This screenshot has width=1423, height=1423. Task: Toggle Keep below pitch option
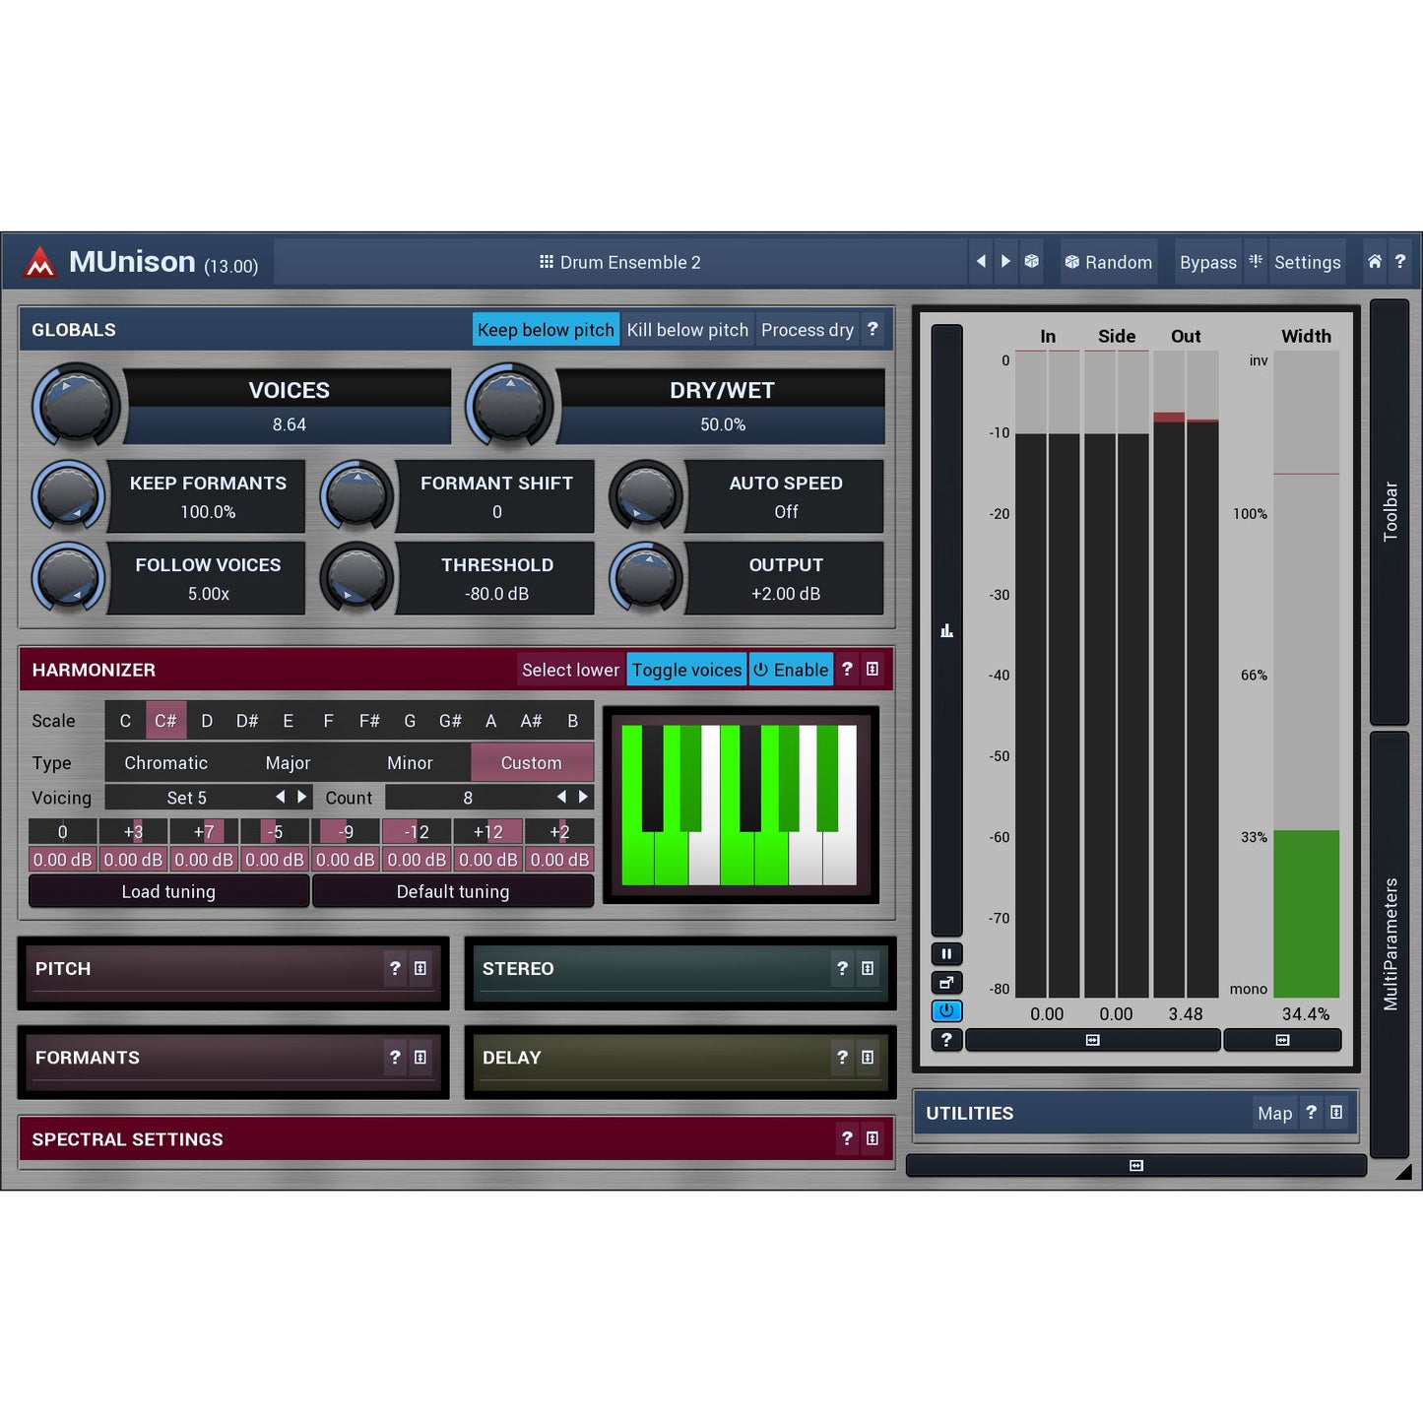pos(546,330)
